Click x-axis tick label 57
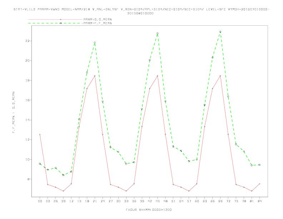283x219 pixels. pyautogui.click(x=189, y=201)
